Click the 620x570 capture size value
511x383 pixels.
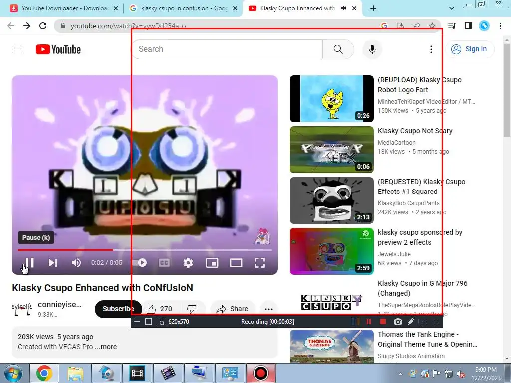coord(179,322)
